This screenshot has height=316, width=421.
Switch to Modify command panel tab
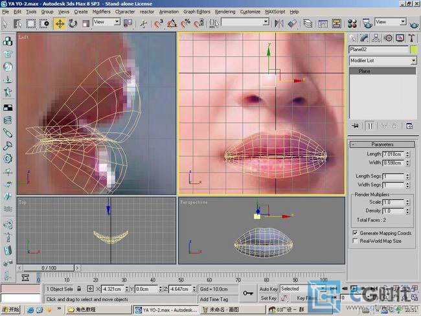click(365, 38)
